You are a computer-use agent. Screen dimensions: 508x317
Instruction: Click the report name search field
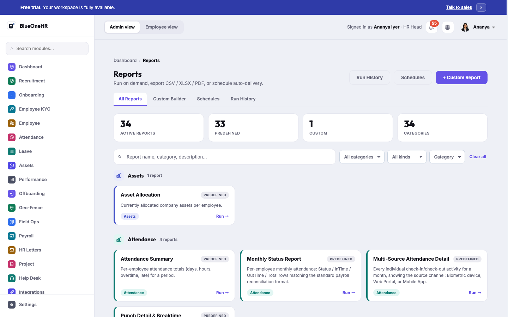[225, 157]
